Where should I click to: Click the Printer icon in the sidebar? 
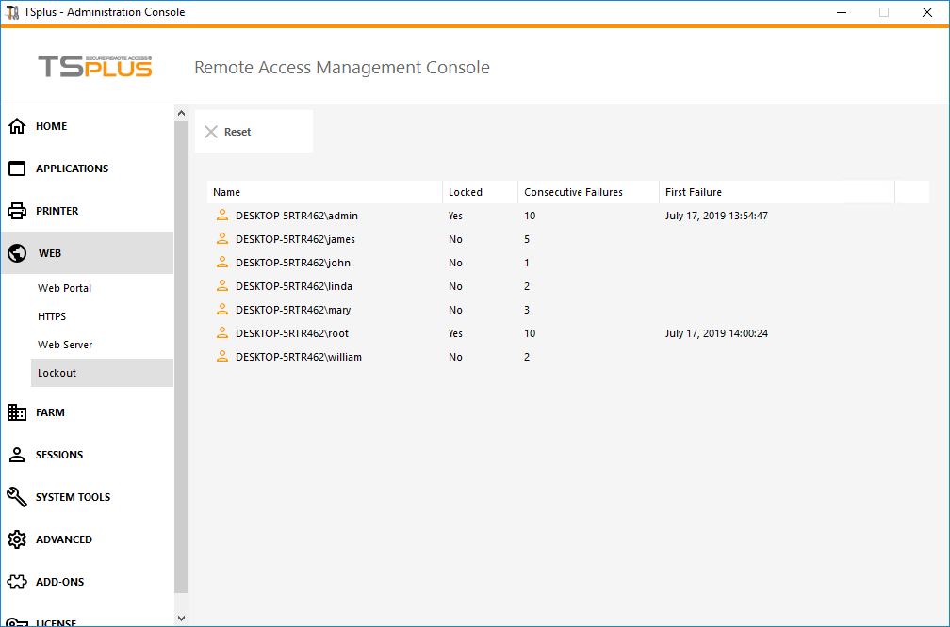pyautogui.click(x=16, y=210)
